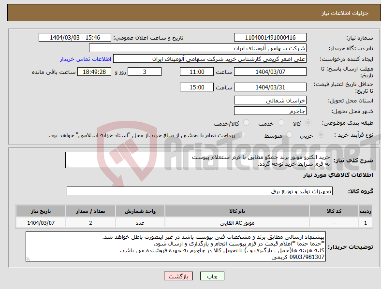Toggle the اسناد خزانه اسلامی payment checkbox
This screenshot has height=289, width=381.
click(242, 134)
